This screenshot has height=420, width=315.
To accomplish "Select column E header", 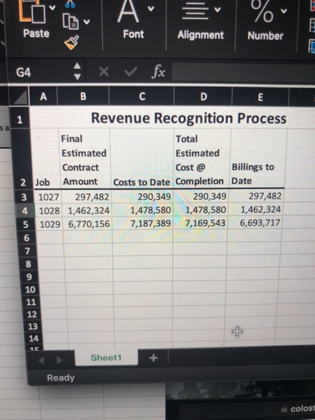I will 260,97.
